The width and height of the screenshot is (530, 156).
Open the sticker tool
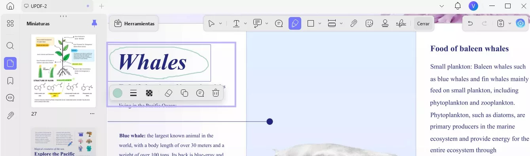369,23
